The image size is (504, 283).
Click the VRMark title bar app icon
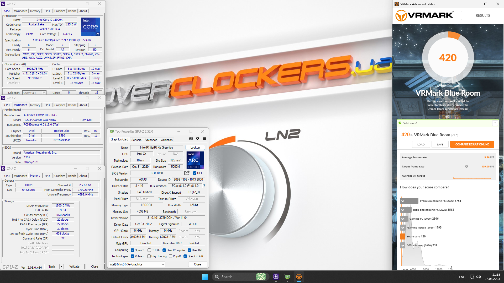coord(397,4)
